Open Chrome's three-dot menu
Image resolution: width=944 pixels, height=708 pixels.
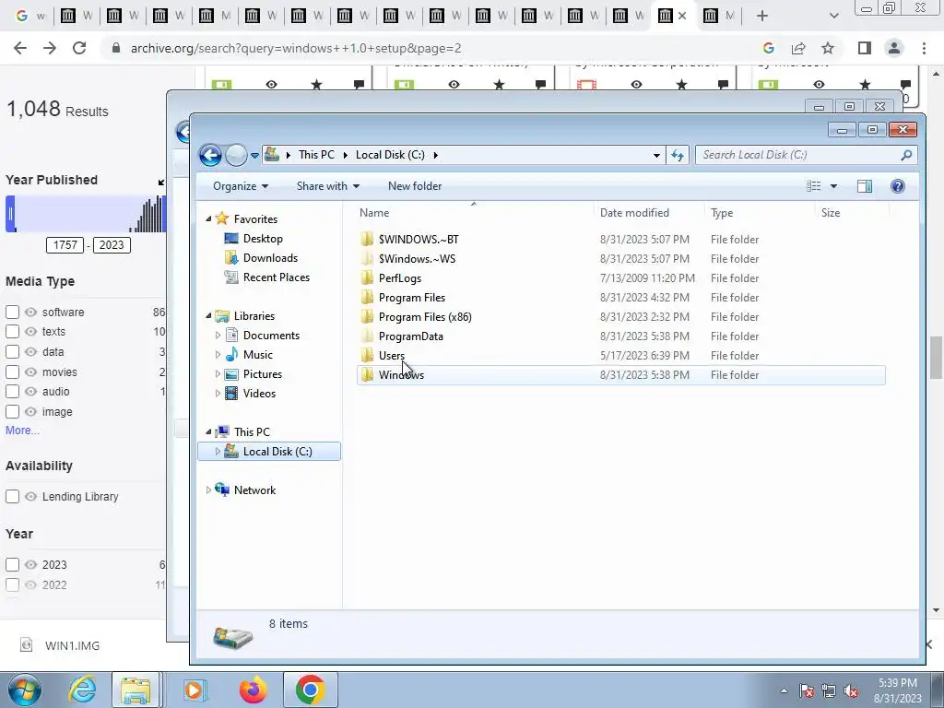click(x=924, y=48)
